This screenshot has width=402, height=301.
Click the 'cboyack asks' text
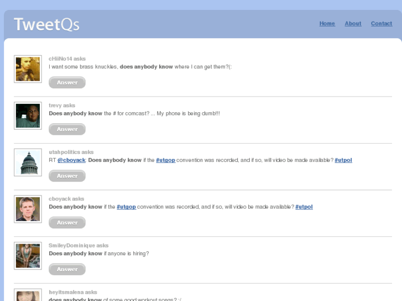pyautogui.click(x=66, y=199)
